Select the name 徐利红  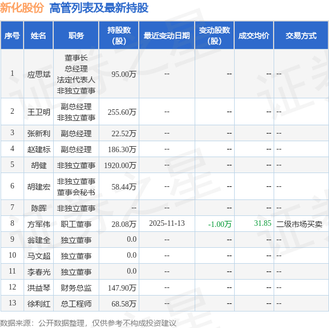pos(39,304)
